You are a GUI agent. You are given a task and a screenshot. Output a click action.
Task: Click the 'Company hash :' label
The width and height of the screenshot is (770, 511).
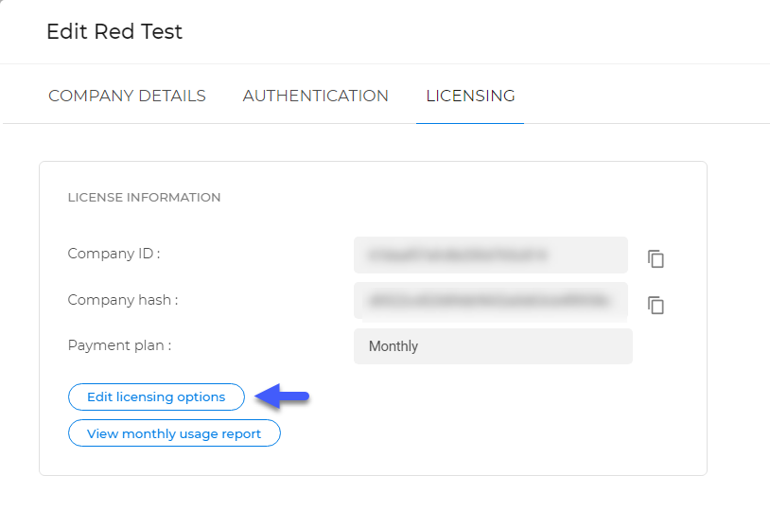(x=123, y=300)
